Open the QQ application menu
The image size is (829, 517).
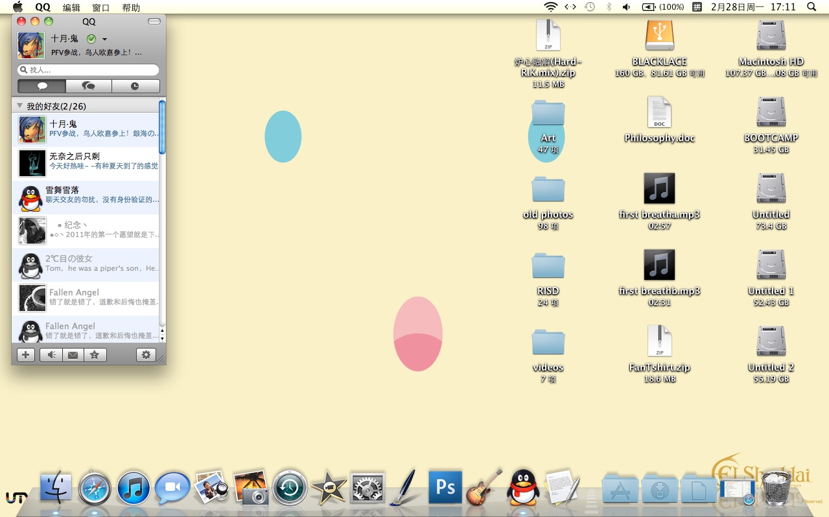coord(43,7)
